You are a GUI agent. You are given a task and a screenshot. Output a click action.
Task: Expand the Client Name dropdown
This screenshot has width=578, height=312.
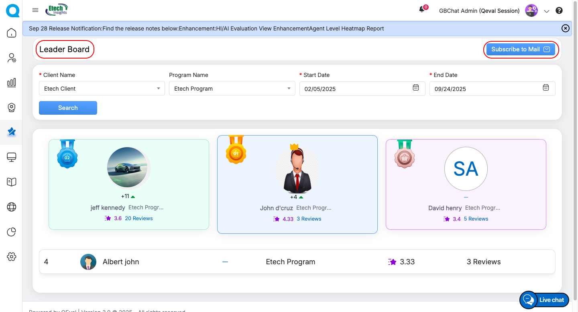(102, 89)
